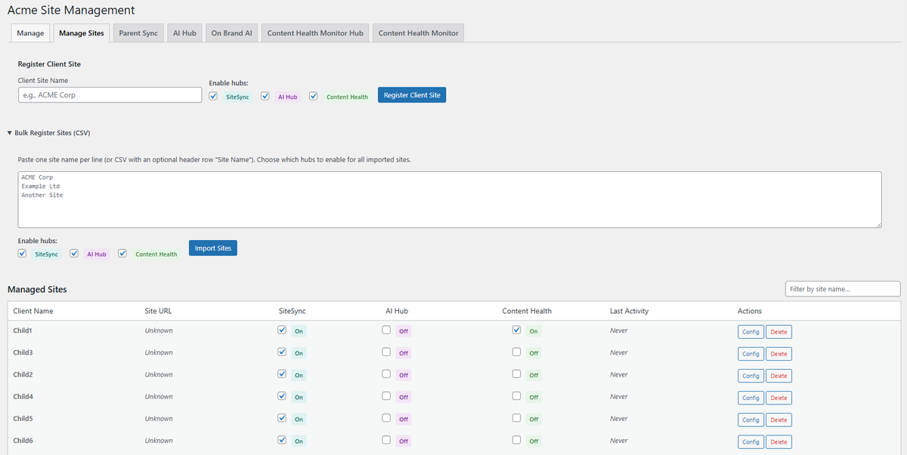Disable SiteSync for Child1
Viewport: 907px width, 455px height.
coord(282,330)
